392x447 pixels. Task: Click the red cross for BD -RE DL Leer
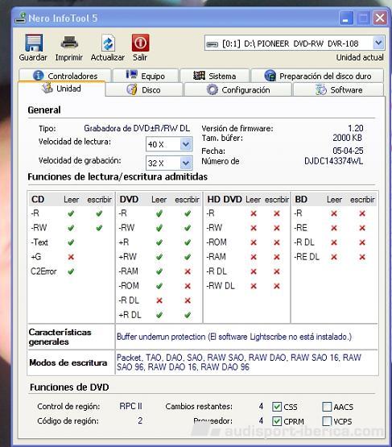tap(334, 257)
